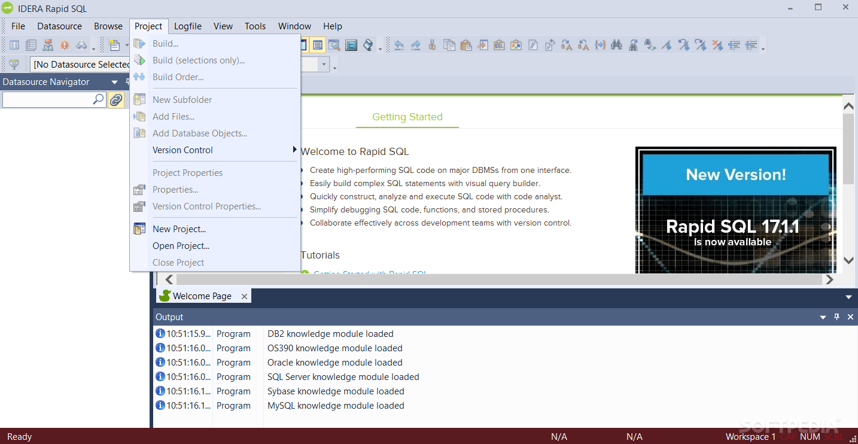Image resolution: width=858 pixels, height=444 pixels.
Task: Click the binoculars icon in the top-left toolbar
Action: [x=81, y=45]
